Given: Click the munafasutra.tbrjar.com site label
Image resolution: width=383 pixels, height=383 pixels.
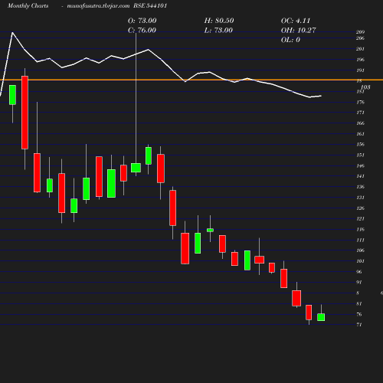Looking at the screenshot, I should coord(98,6).
